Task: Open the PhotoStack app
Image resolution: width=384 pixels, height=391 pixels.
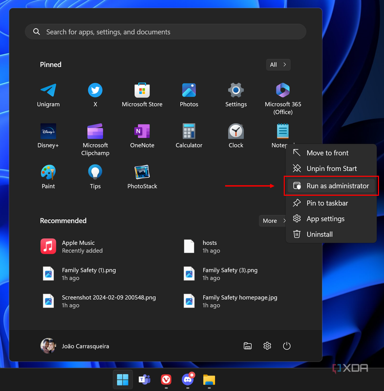Action: tap(142, 176)
